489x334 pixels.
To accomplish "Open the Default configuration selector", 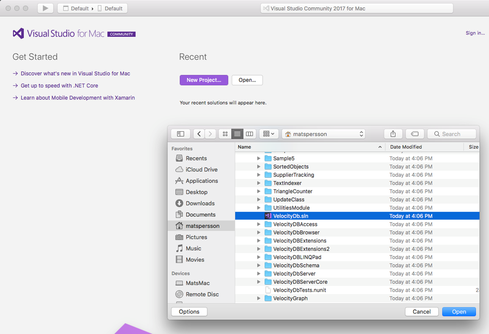I will point(76,8).
